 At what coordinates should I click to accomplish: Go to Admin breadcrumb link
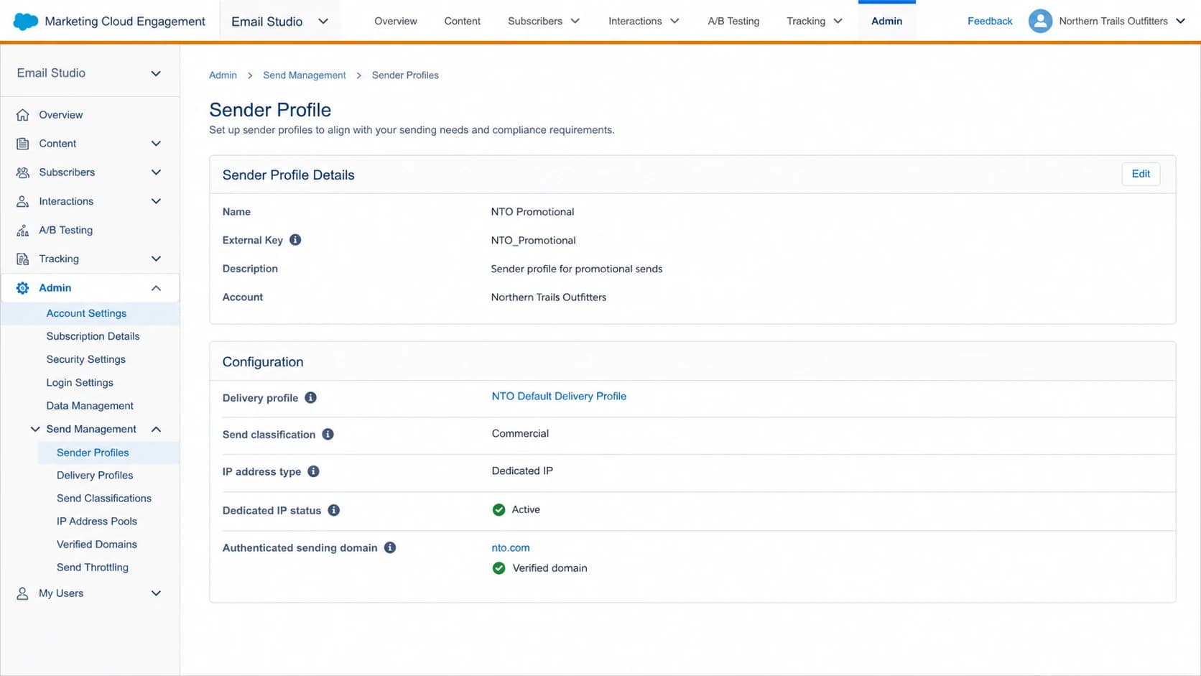click(x=223, y=75)
